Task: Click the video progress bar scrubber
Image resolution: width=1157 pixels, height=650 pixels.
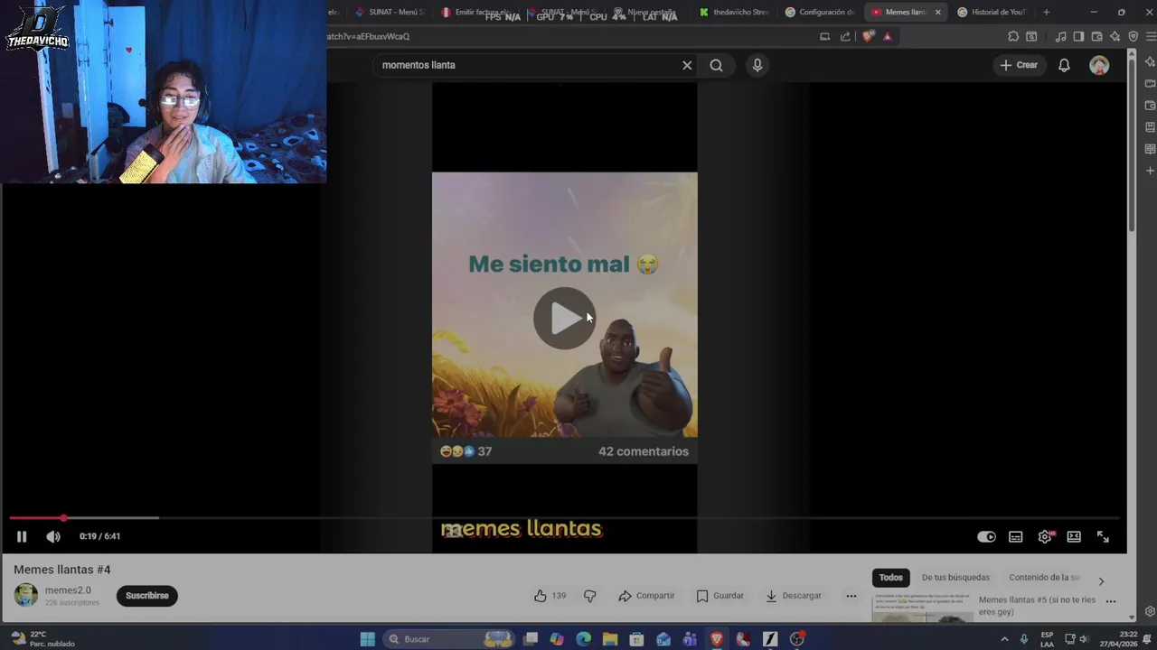Action: [x=63, y=518]
